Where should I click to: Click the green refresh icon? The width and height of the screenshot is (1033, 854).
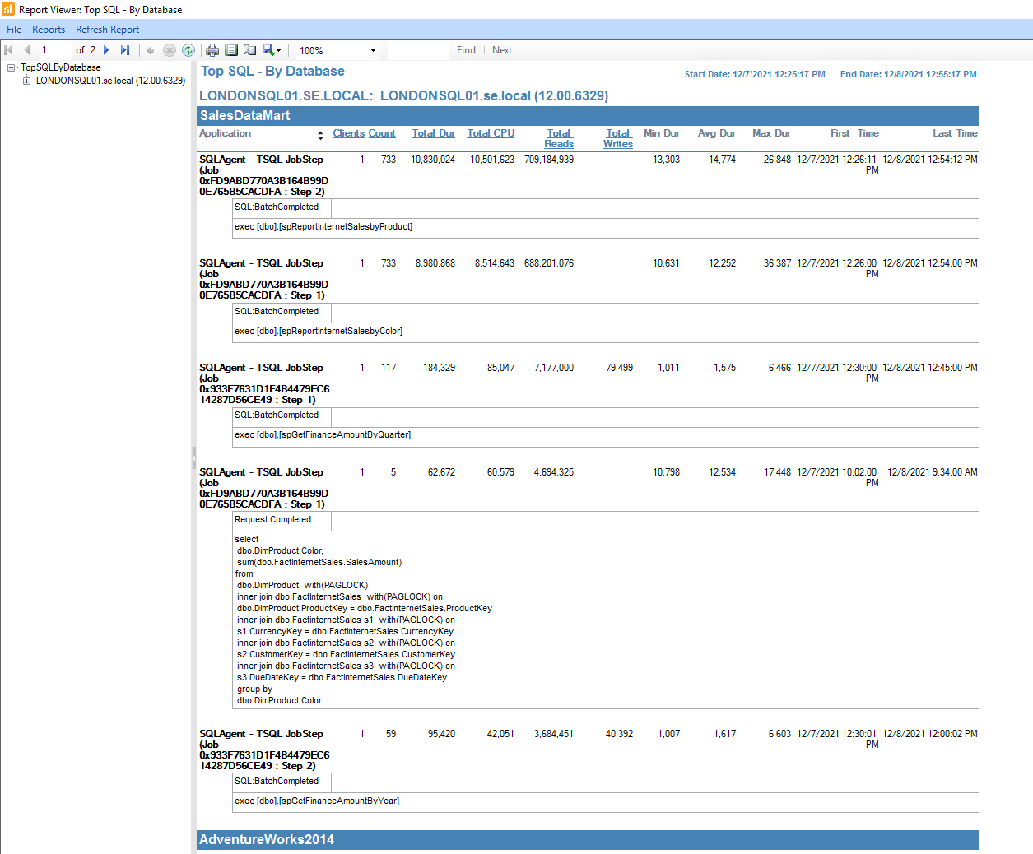(188, 50)
